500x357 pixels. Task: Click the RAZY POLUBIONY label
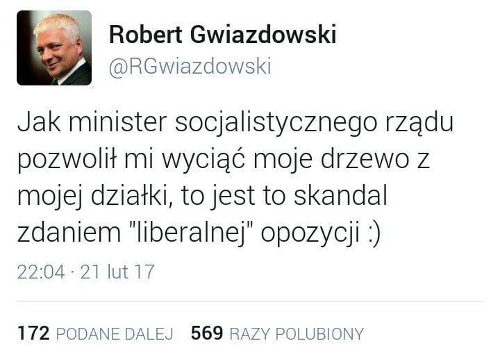click(297, 333)
